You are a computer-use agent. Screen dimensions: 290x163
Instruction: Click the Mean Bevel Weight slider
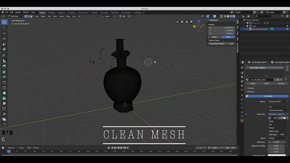tap(221, 44)
